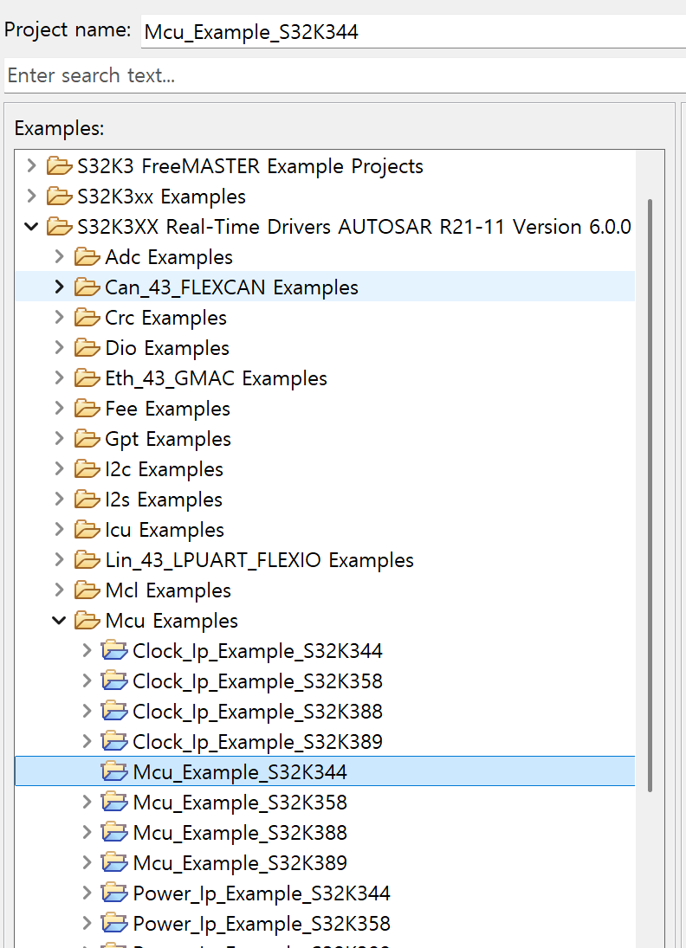This screenshot has width=686, height=948.
Task: Click S32K3XX Real-Time Drivers folder icon
Action: tap(59, 227)
